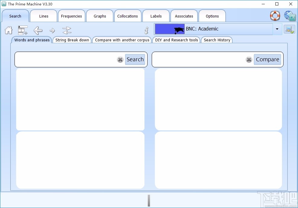
Task: Close The Prime Machine window
Action: click(290, 4)
